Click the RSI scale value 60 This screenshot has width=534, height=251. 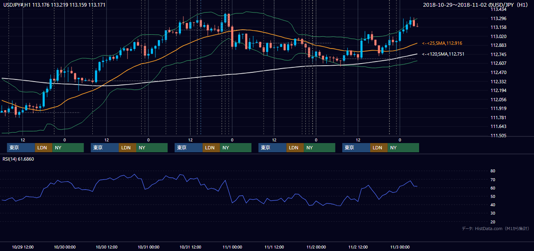coord(493,188)
